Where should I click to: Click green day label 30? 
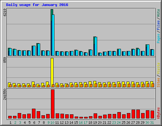pyautogui.click(x=147, y=123)
